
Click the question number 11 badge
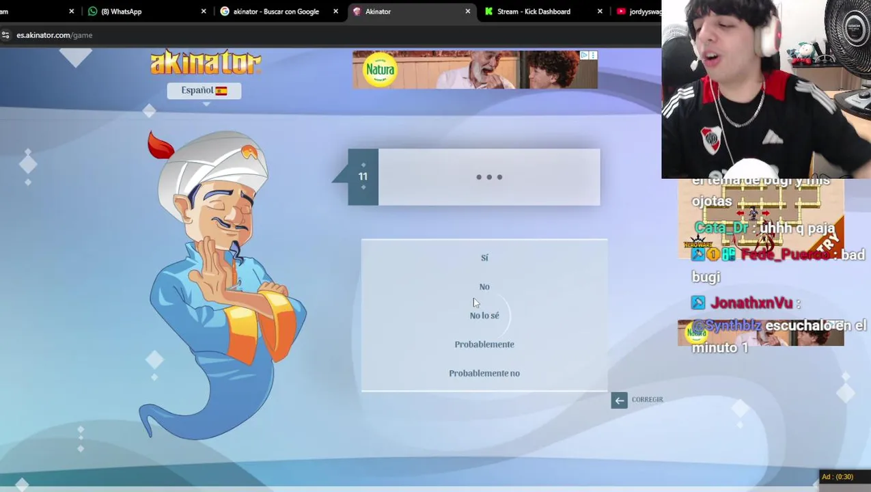point(363,177)
